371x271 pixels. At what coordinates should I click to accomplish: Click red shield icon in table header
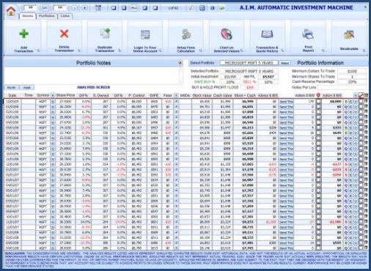coord(318,95)
